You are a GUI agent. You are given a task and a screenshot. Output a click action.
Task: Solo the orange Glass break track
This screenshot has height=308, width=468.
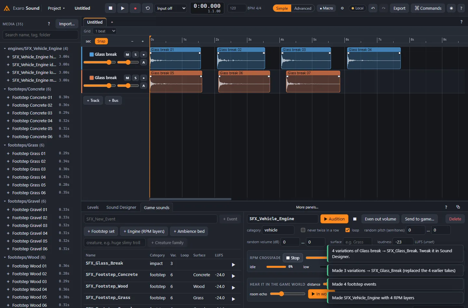(x=136, y=78)
